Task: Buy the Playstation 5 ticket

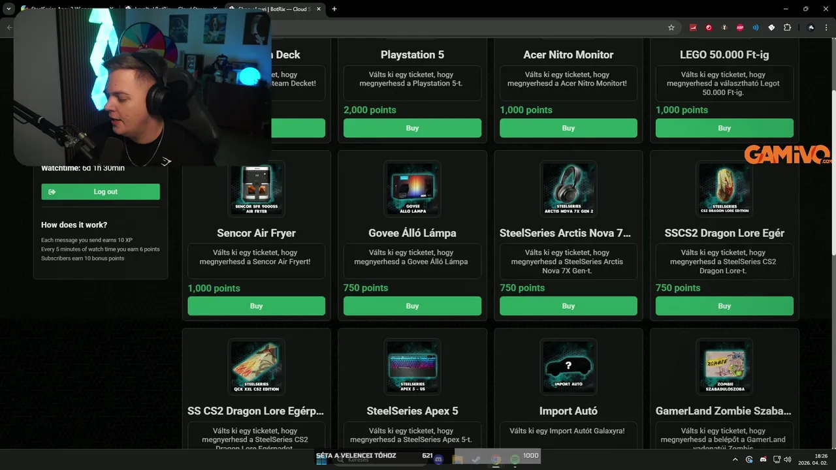Action: pyautogui.click(x=412, y=128)
